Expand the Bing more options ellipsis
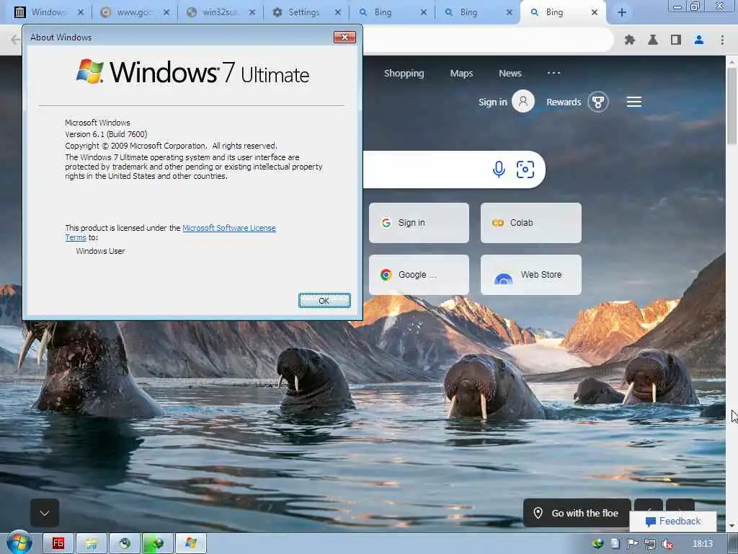Viewport: 738px width, 554px height. pos(553,73)
